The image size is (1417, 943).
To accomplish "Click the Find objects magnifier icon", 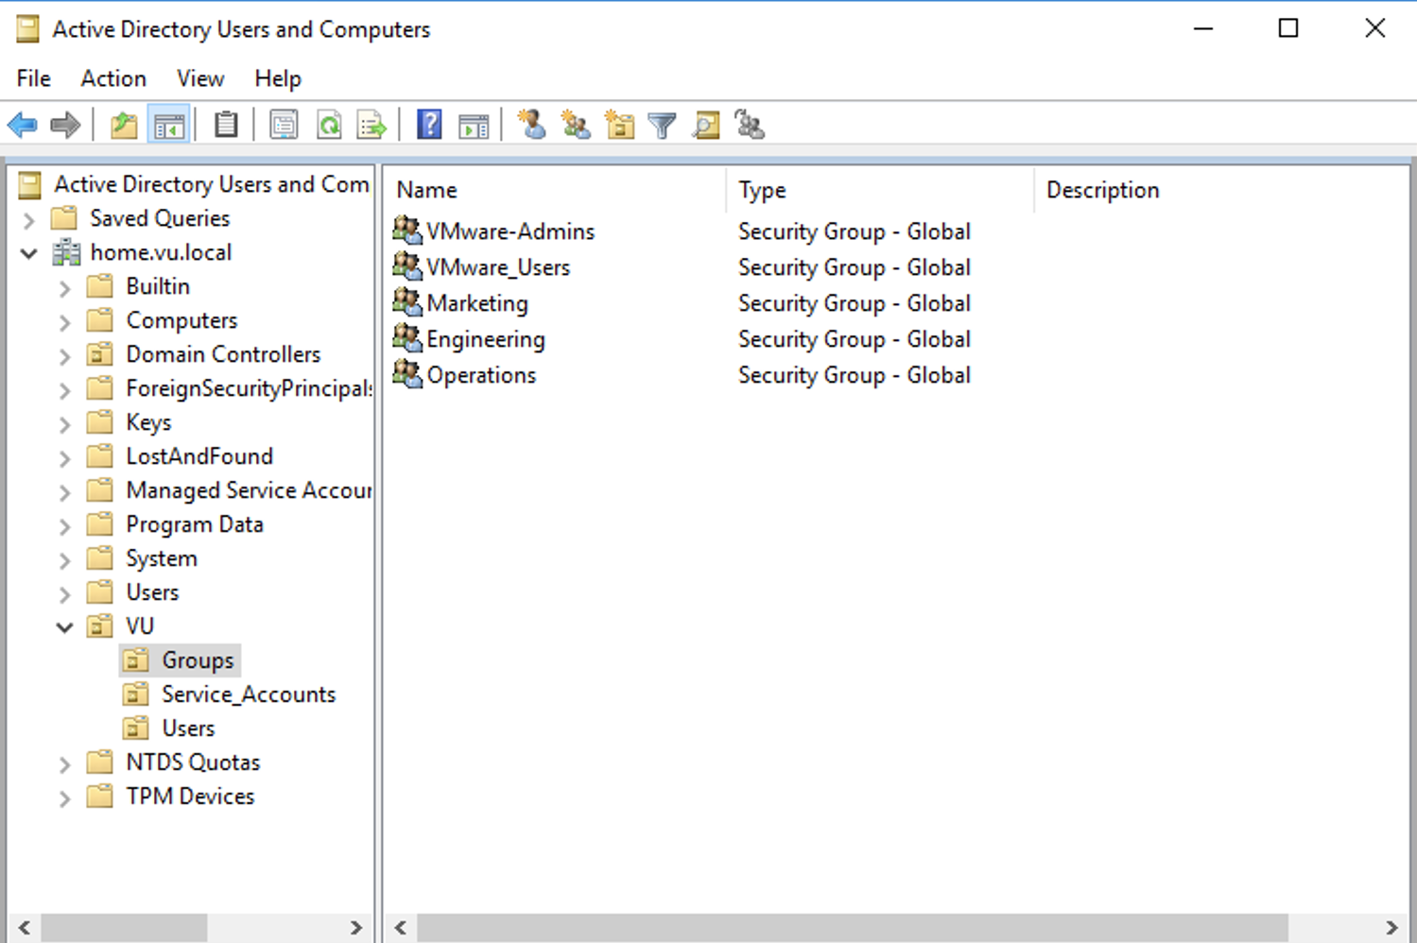I will point(706,125).
